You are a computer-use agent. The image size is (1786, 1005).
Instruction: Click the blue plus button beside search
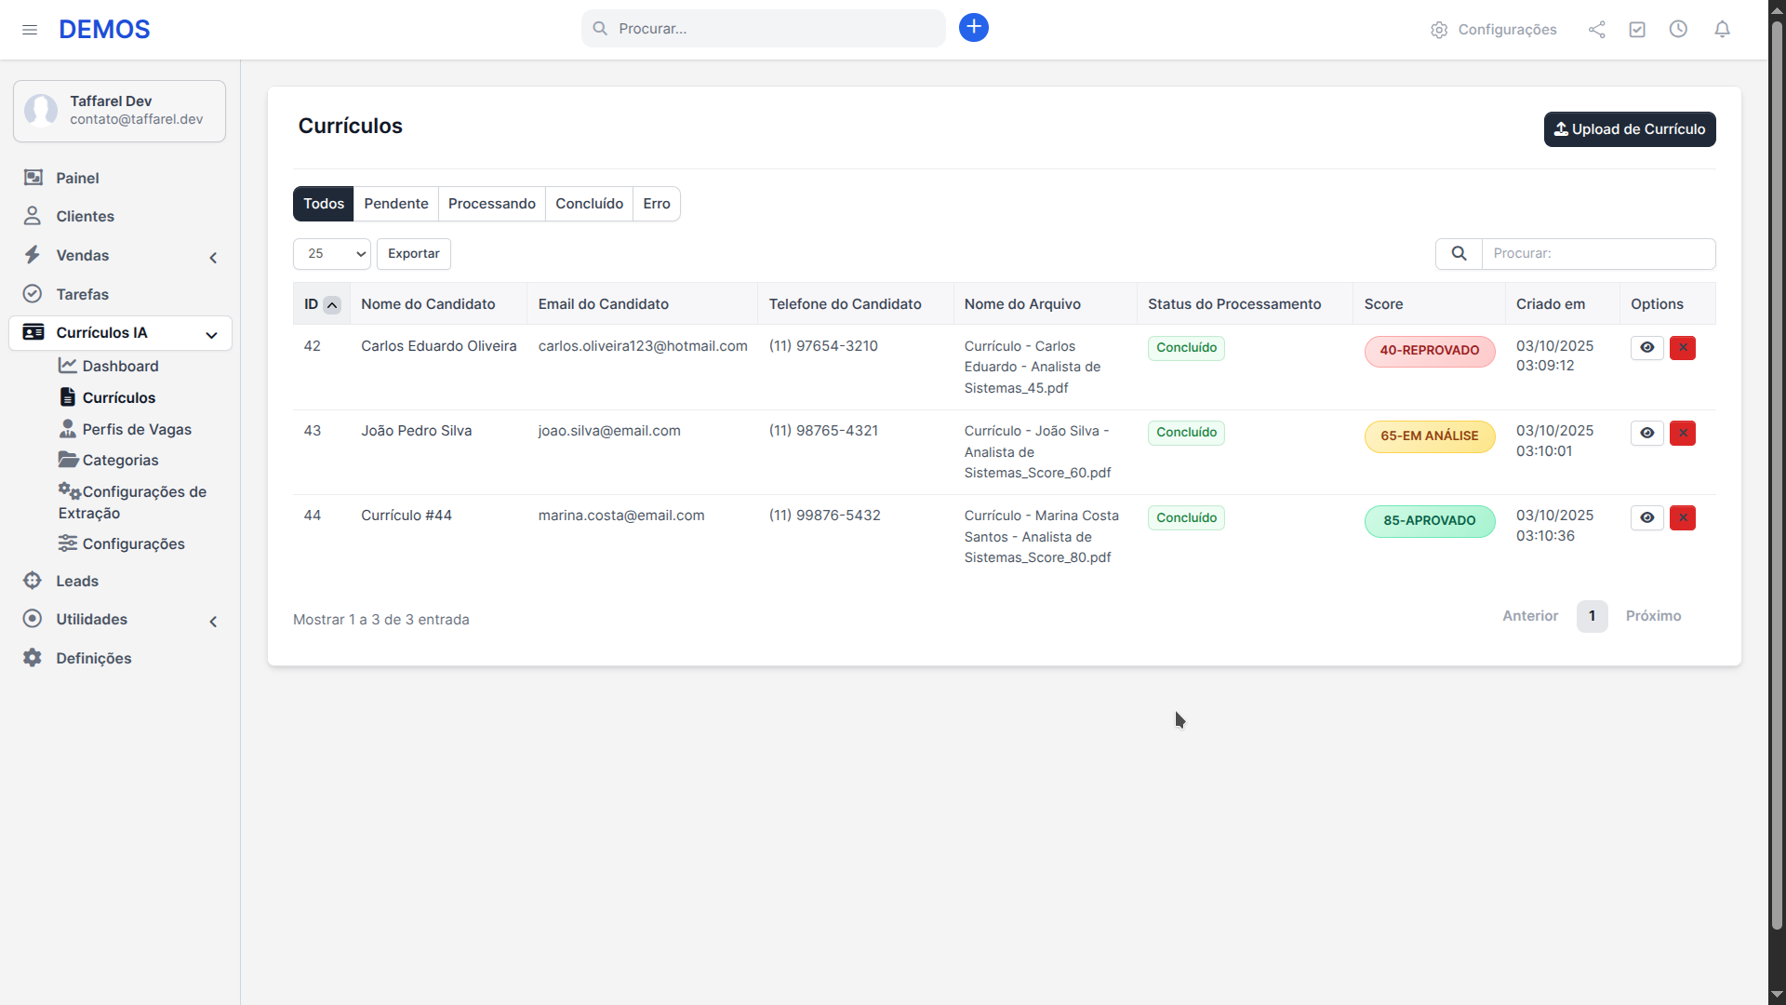973,28
